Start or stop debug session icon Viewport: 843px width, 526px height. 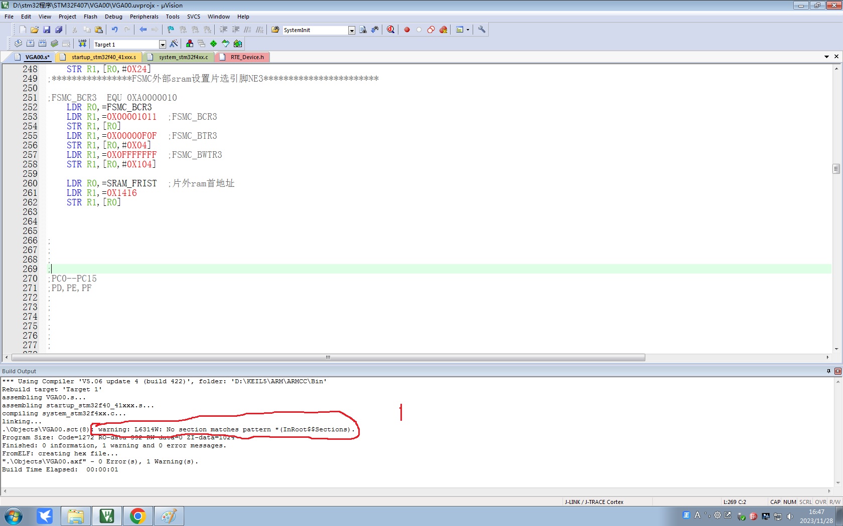391,30
